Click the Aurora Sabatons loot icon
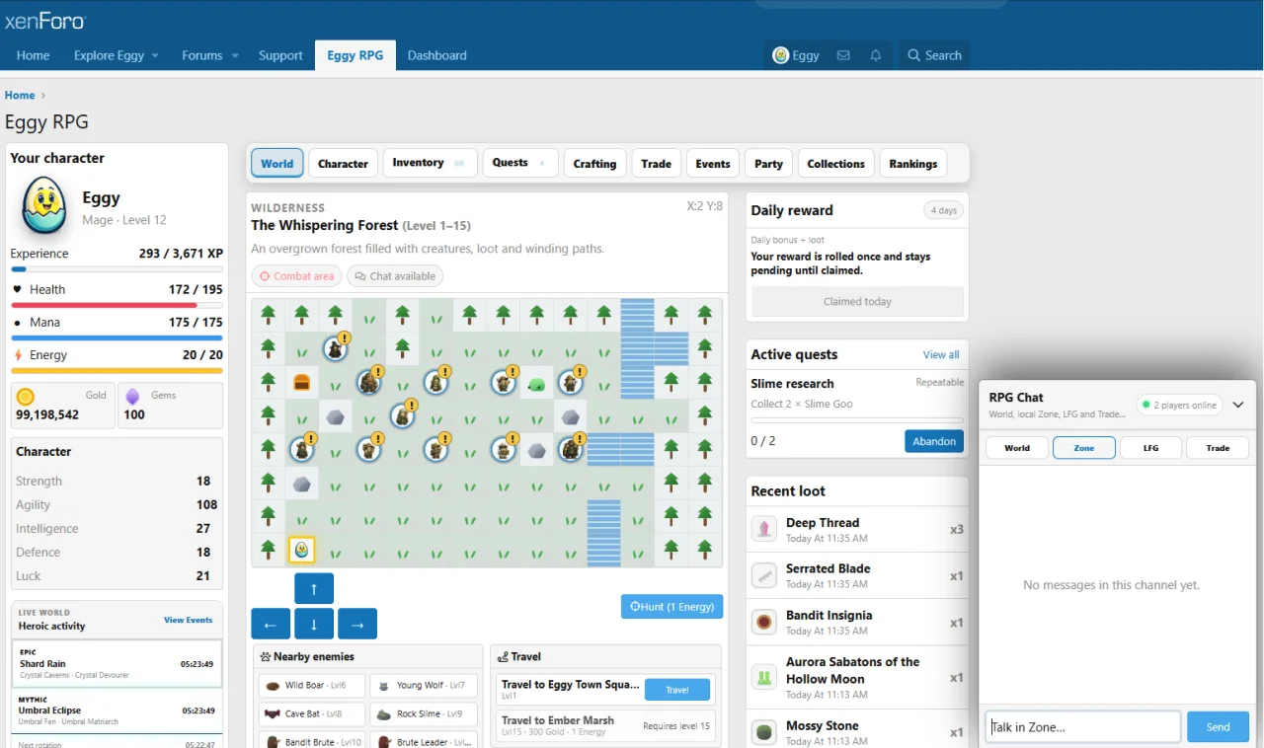The image size is (1264, 748). 763,678
